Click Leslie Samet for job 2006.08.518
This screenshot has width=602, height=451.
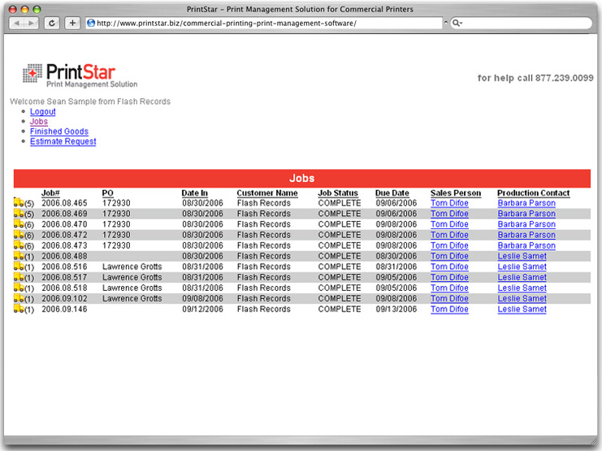click(522, 288)
